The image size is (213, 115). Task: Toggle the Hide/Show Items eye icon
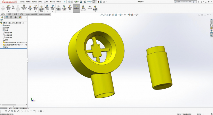pos(125,15)
